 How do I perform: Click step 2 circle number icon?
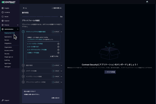(x=23, y=65)
